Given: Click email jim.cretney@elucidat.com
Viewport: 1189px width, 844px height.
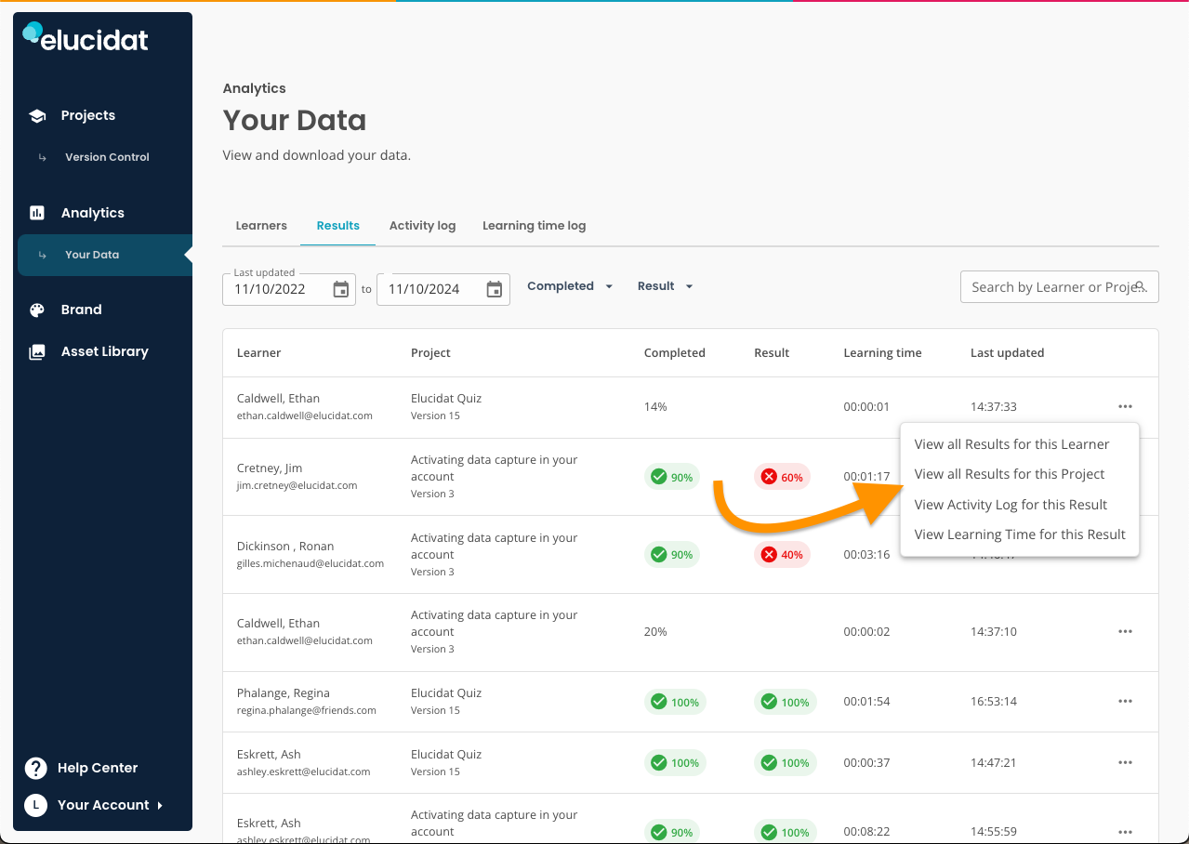Looking at the screenshot, I should (x=297, y=485).
